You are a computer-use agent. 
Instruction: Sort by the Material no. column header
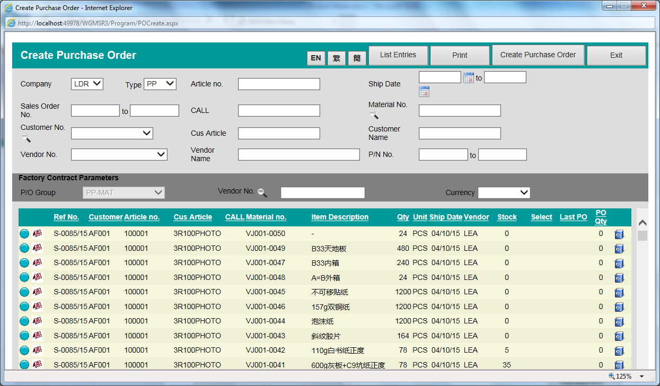coord(266,217)
